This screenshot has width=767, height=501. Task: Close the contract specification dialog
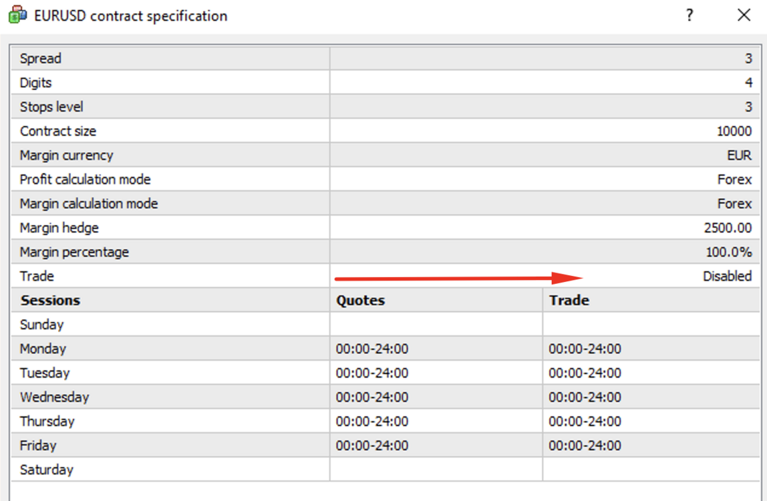(744, 15)
